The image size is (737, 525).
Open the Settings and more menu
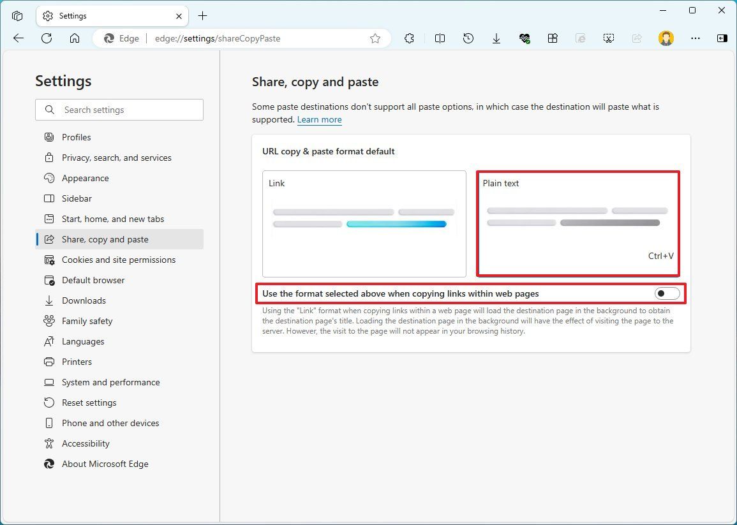coord(695,38)
